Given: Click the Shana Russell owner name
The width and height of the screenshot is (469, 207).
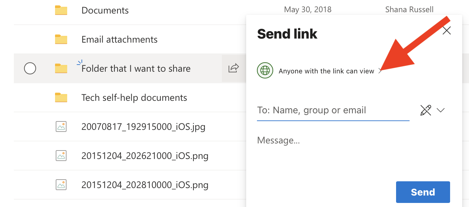Looking at the screenshot, I should click(x=409, y=9).
